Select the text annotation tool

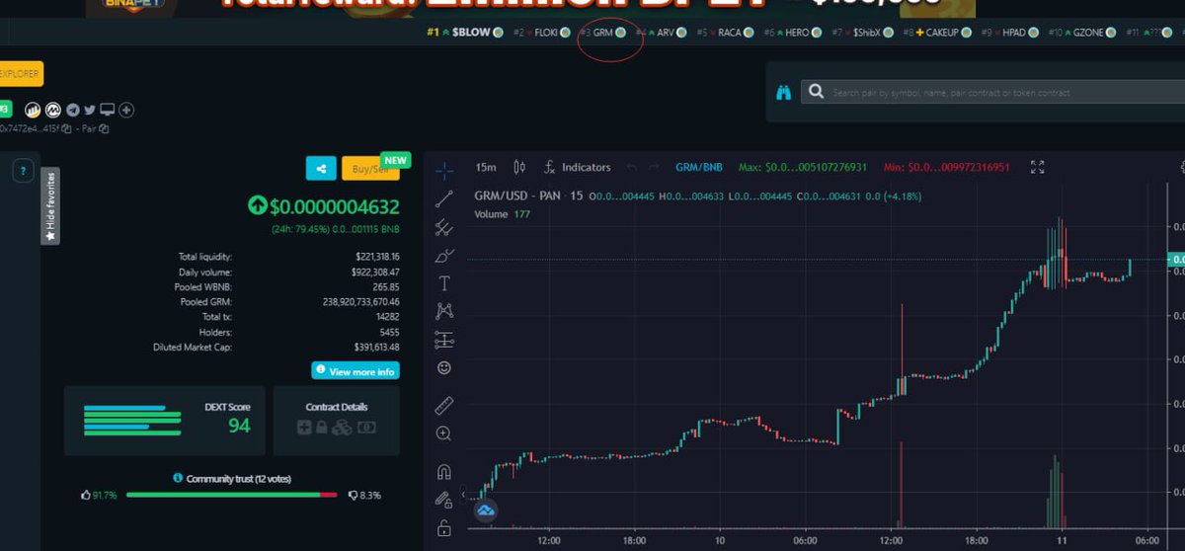444,283
